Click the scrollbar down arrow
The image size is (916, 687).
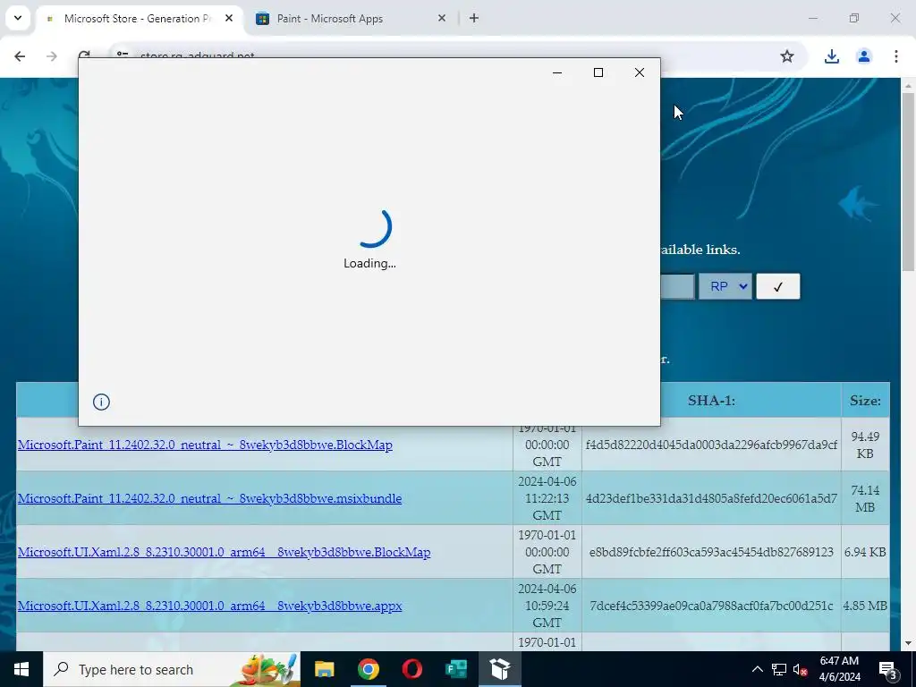pos(909,643)
